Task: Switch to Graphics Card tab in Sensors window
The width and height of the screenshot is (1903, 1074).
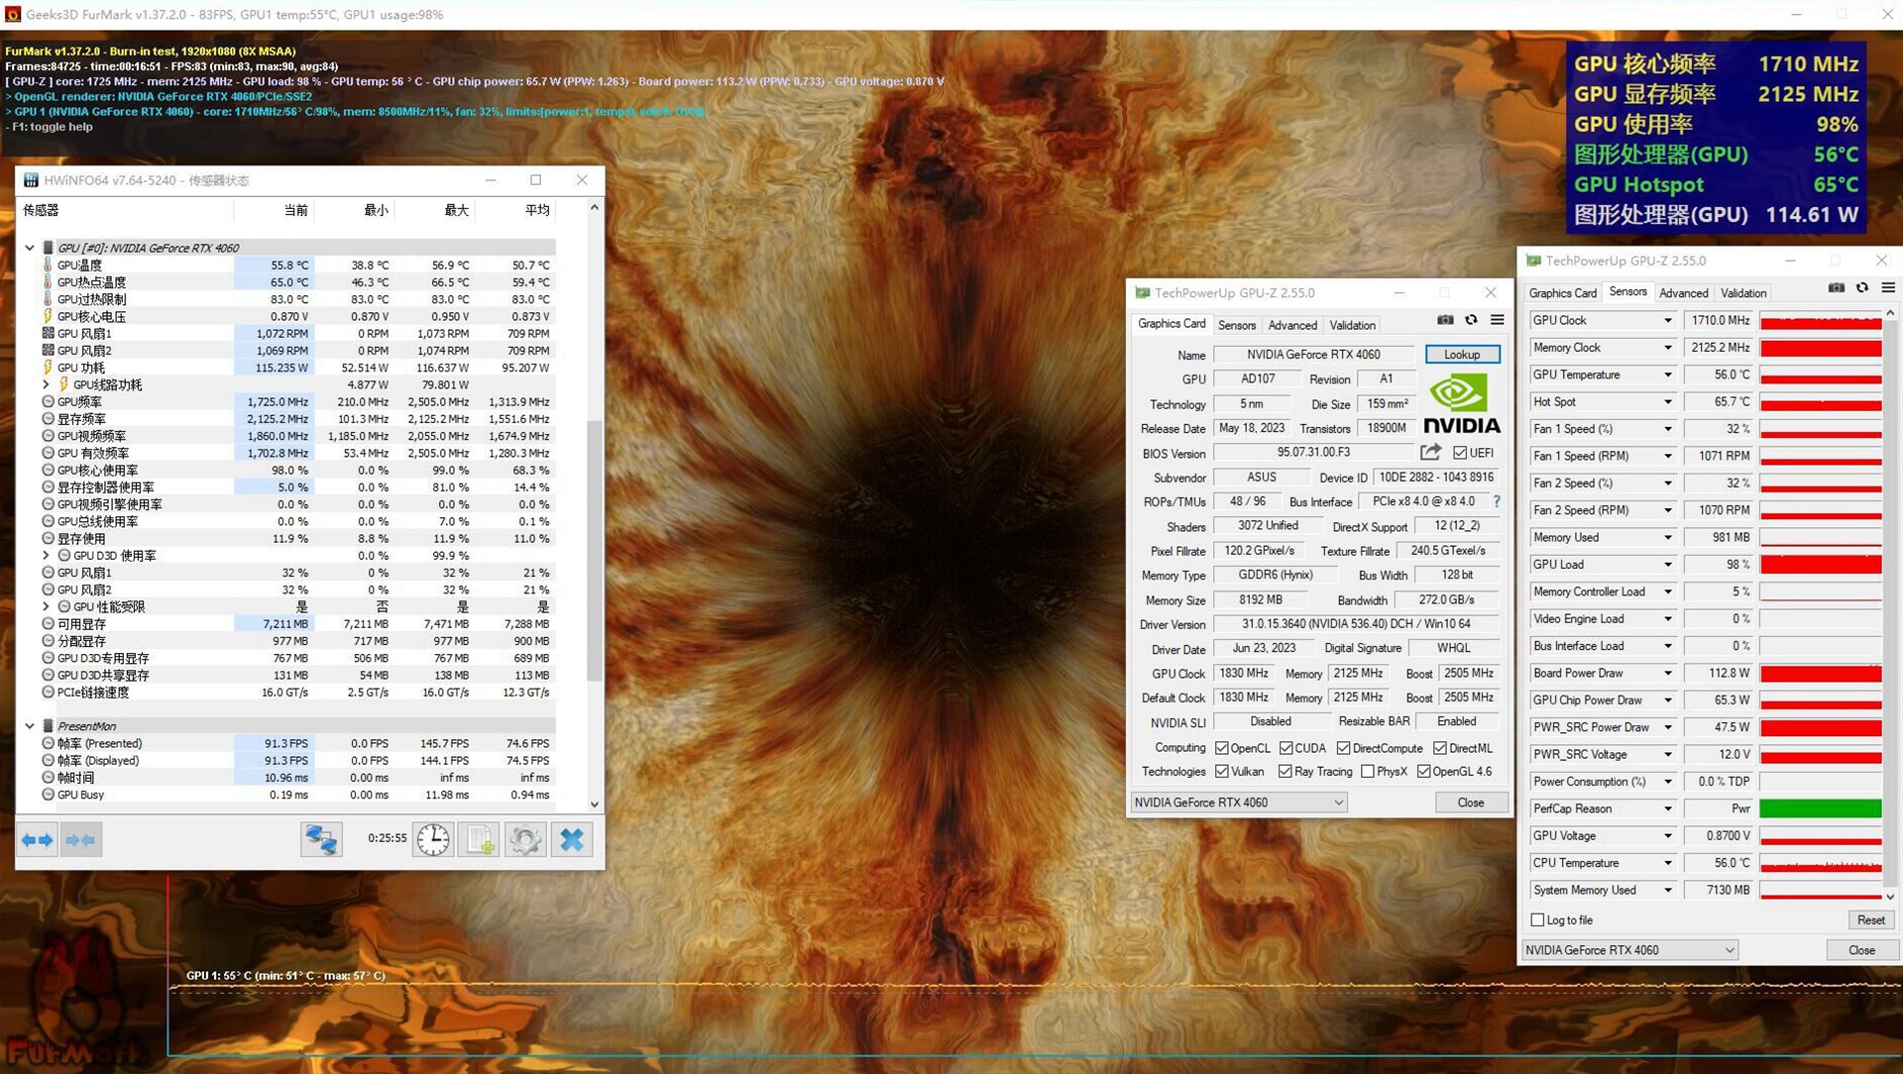Action: coord(1562,293)
